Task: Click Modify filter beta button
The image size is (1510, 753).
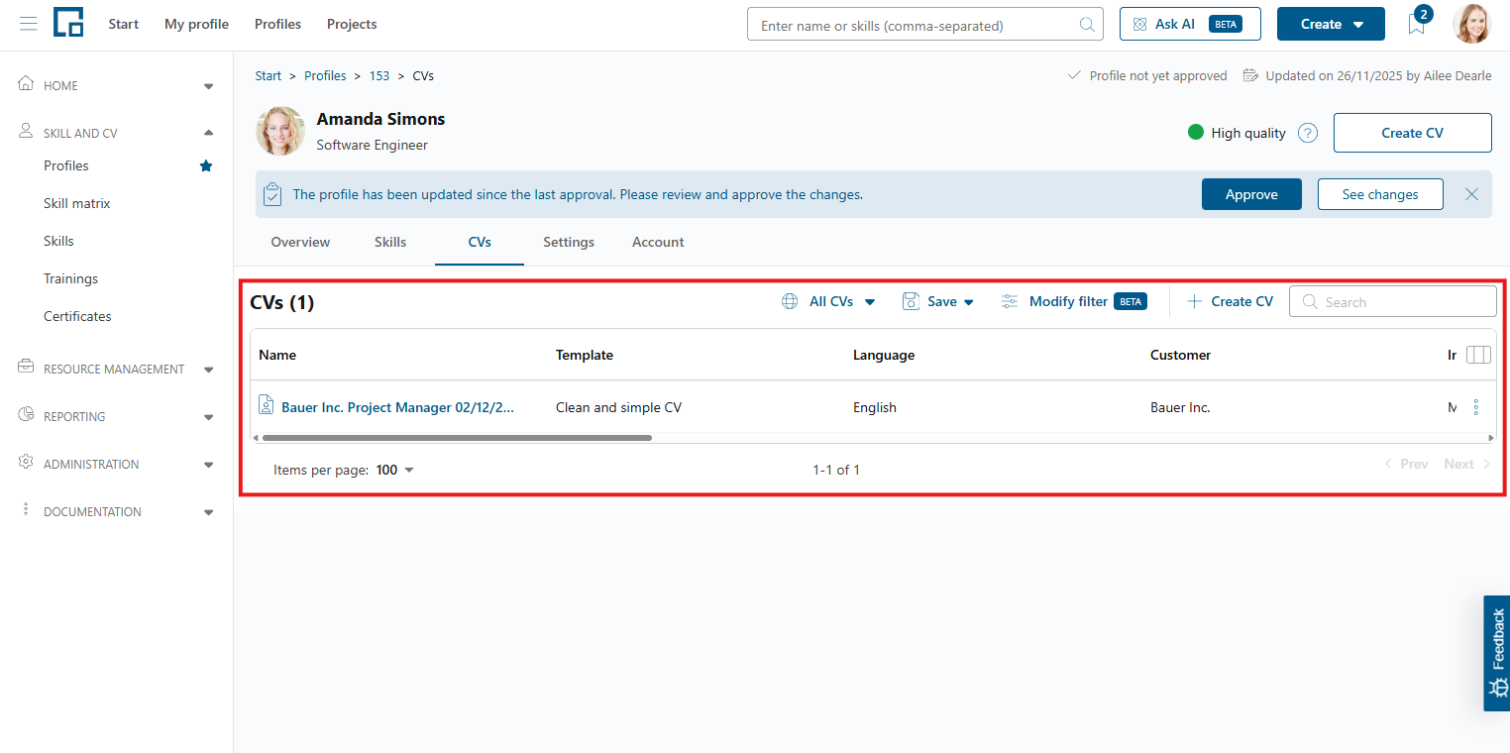Action: pos(1074,301)
